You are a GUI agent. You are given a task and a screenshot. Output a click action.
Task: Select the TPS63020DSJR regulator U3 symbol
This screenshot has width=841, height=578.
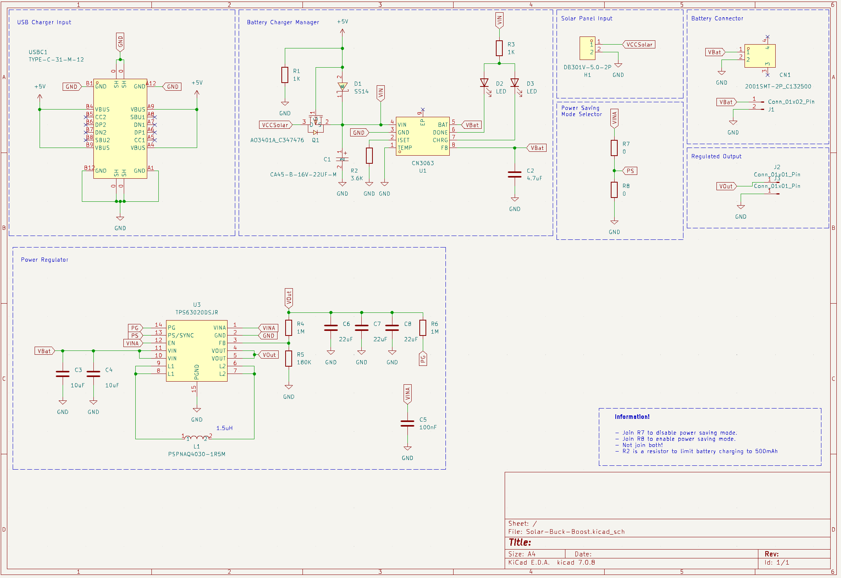coord(196,350)
